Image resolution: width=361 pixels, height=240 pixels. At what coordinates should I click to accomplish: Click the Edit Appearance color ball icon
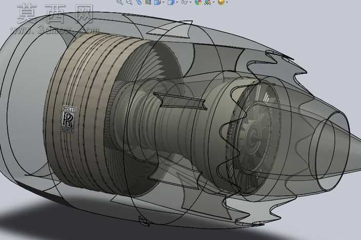click(198, 2)
